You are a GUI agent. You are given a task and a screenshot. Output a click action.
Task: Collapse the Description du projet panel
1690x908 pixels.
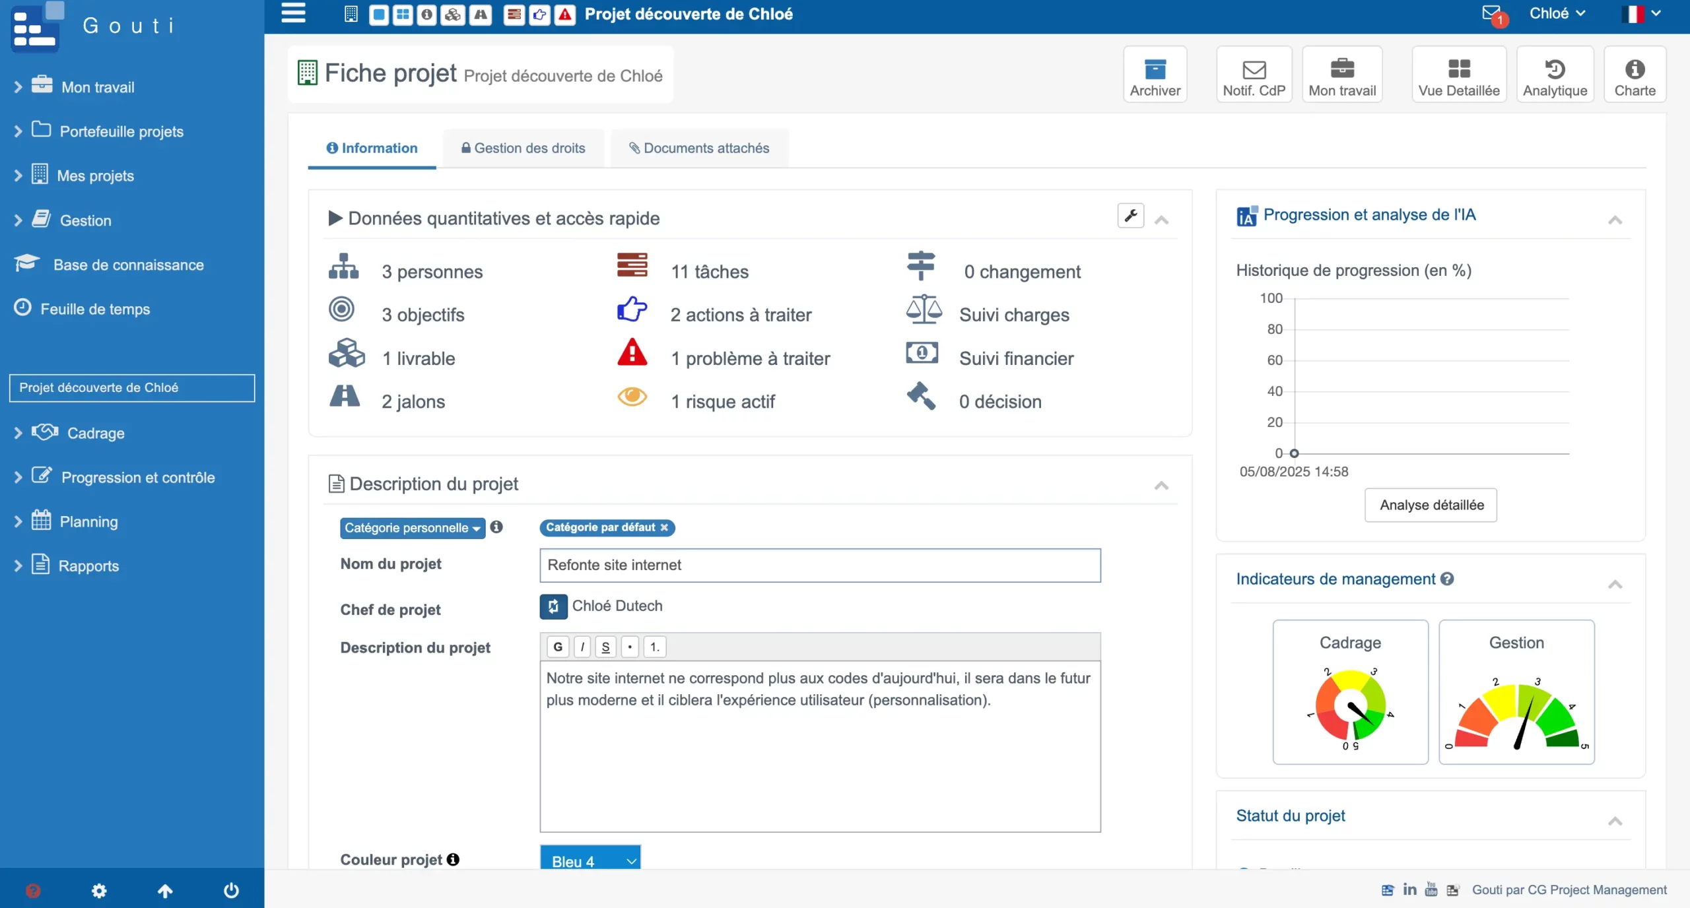[x=1161, y=486]
